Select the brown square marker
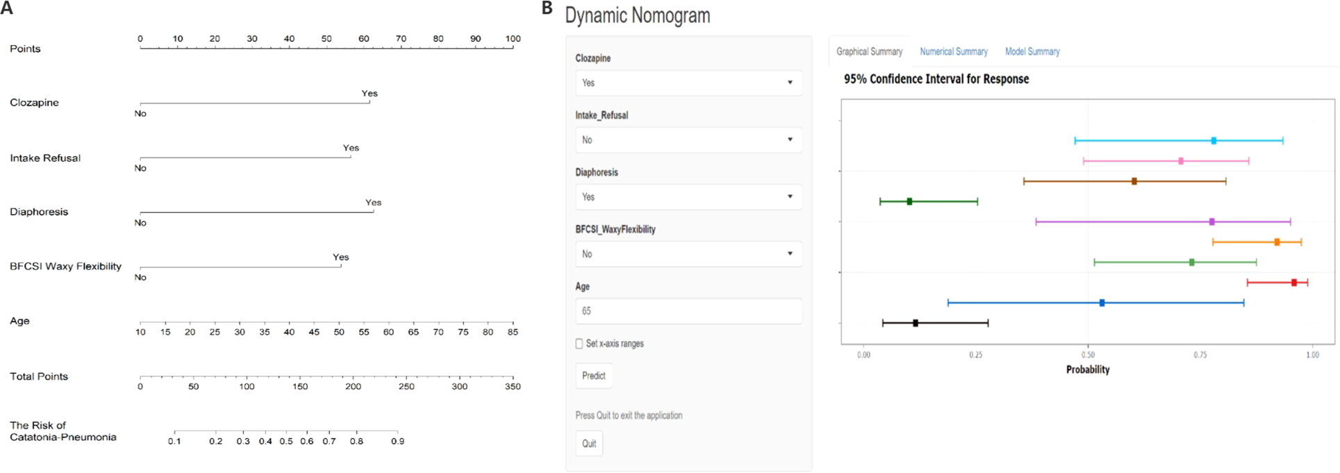1340x473 pixels. coord(1134,181)
